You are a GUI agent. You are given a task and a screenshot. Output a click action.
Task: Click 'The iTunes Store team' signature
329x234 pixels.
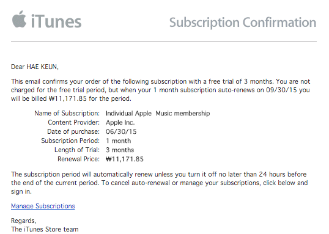click(45, 229)
